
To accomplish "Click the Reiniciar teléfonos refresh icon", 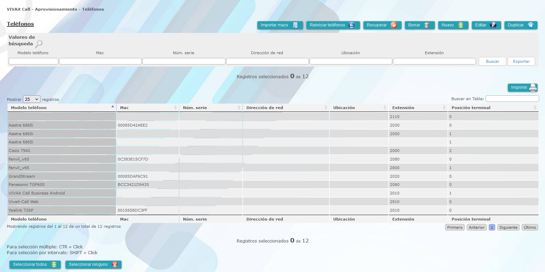I will point(351,25).
